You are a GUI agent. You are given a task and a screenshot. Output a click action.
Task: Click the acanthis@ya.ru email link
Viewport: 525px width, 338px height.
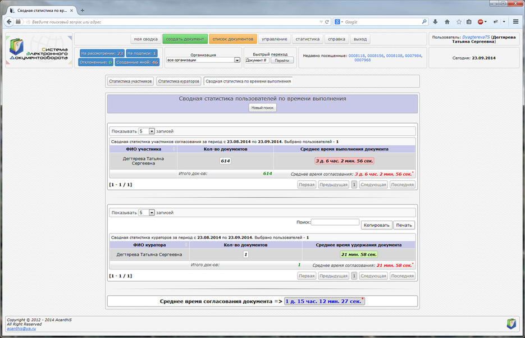tap(21, 328)
